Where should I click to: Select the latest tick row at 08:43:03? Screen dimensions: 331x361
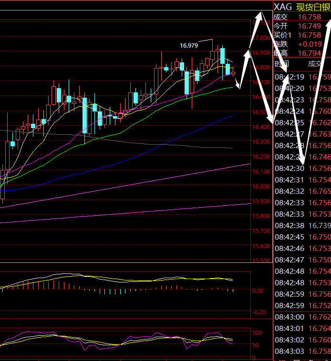tap(302, 351)
